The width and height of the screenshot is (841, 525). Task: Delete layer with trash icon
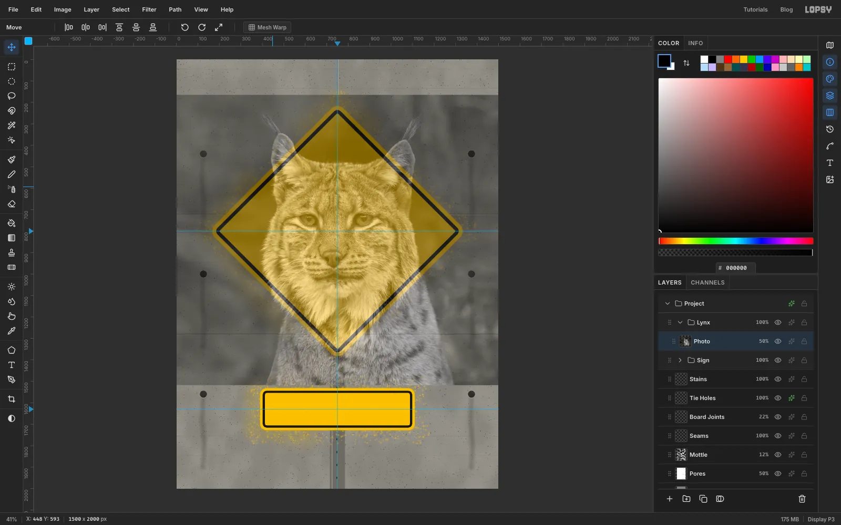802,499
